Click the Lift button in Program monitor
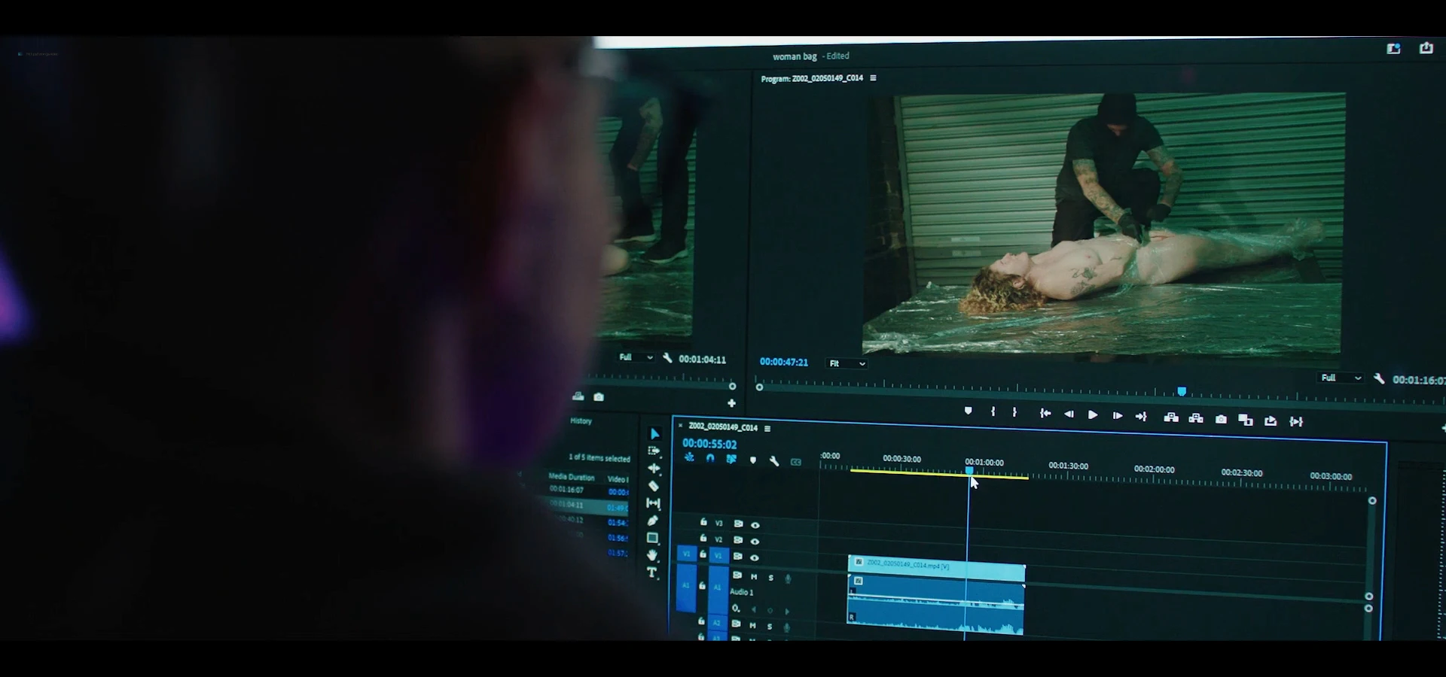This screenshot has height=677, width=1446. click(x=1171, y=417)
